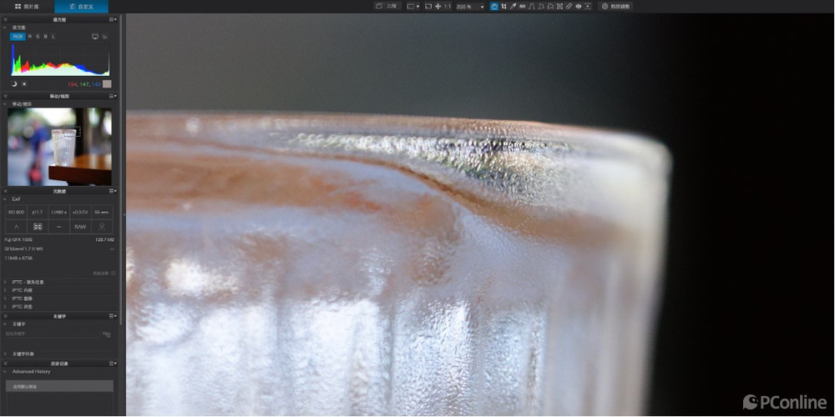Click the histogram graph
The image size is (835, 417).
[x=60, y=60]
